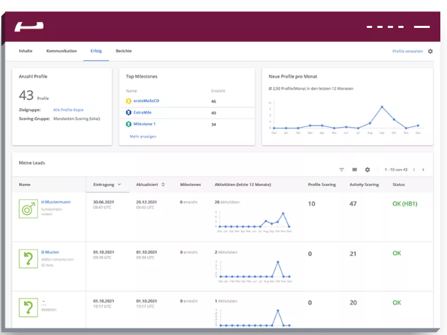Expand milestones with Mehr anzeigen
Screen dimensions: 447x335
coord(143,136)
